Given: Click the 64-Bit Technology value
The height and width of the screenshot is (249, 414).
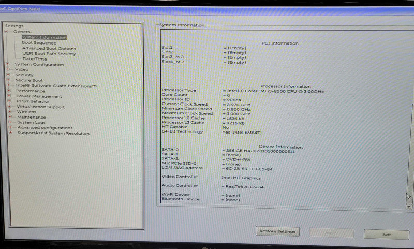Looking at the screenshot, I should point(242,133).
